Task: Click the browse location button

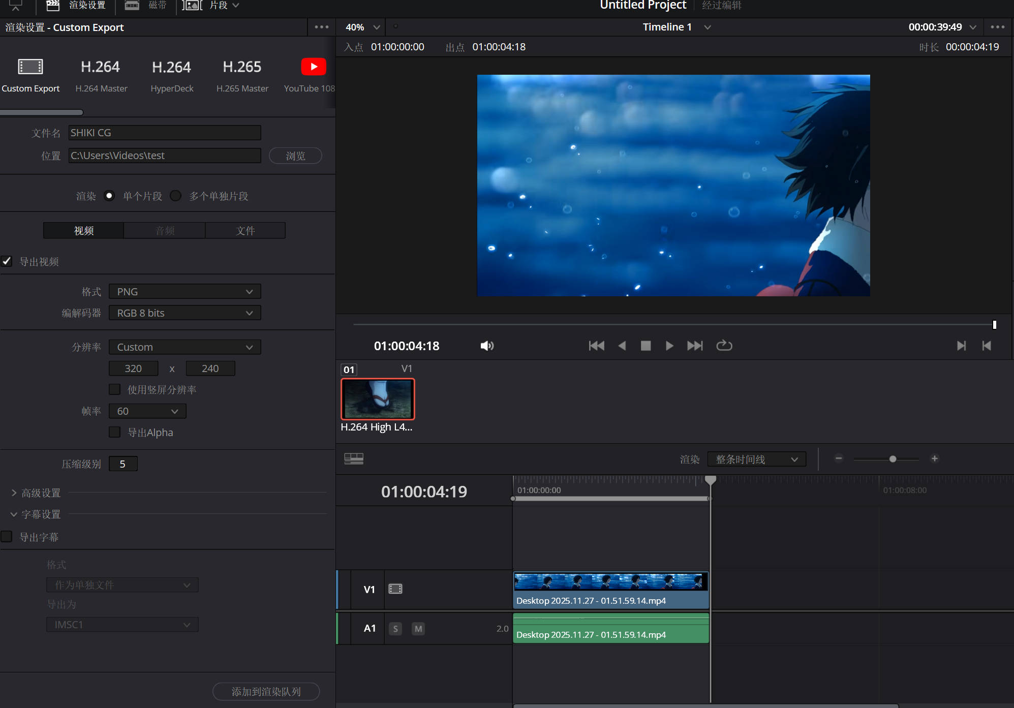Action: pyautogui.click(x=295, y=156)
